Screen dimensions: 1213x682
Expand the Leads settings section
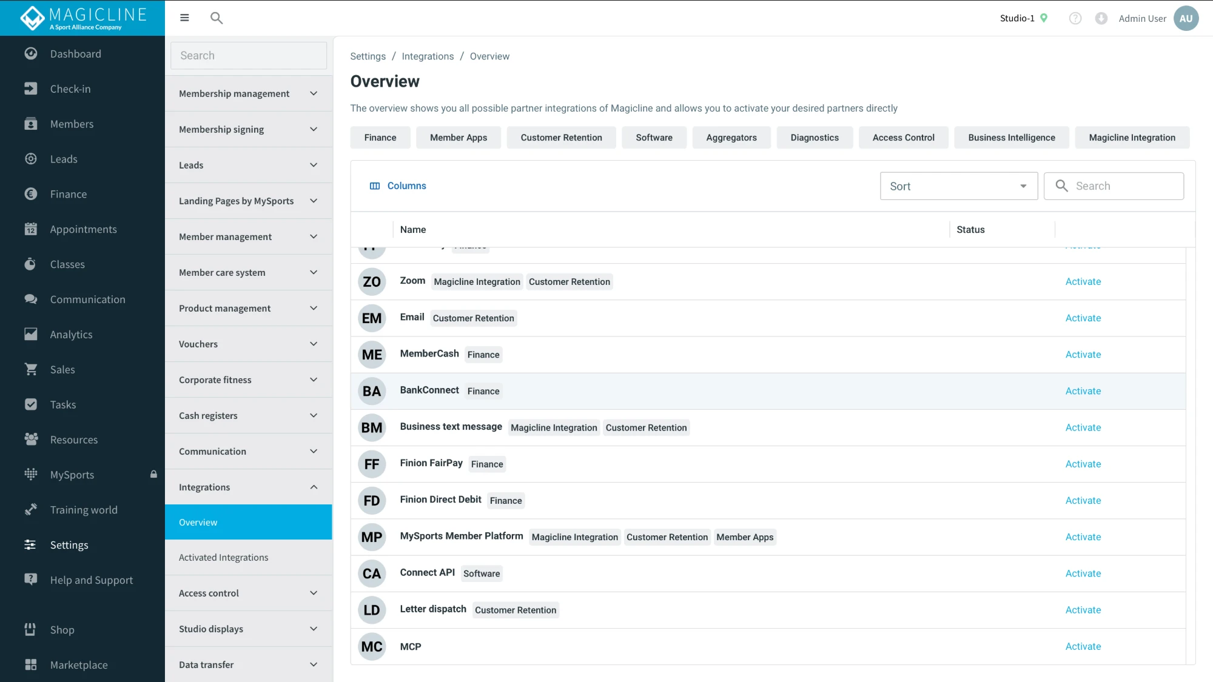pyautogui.click(x=249, y=165)
